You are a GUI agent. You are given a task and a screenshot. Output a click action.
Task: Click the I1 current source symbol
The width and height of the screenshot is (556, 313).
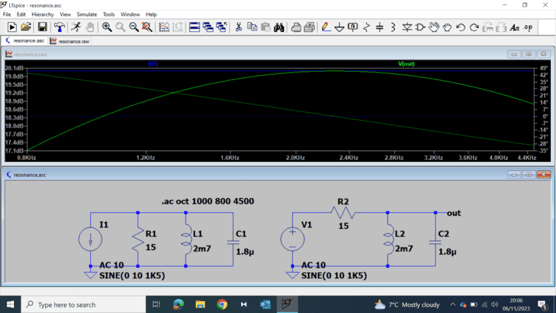[90, 239]
